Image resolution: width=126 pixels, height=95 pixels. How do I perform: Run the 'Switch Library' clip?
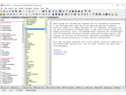(x=6, y=27)
